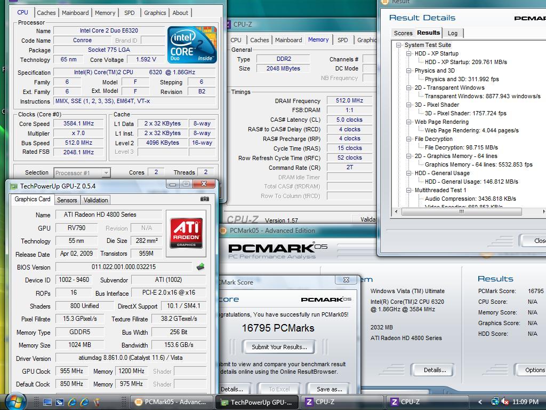Collapse Physics and 3D node

pyautogui.click(x=409, y=71)
